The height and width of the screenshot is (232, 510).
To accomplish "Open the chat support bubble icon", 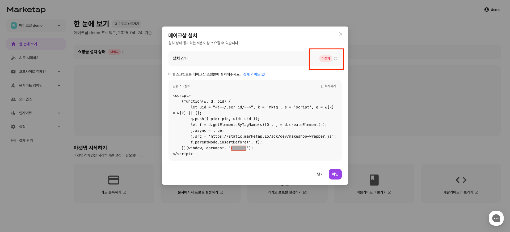I will pos(496,218).
